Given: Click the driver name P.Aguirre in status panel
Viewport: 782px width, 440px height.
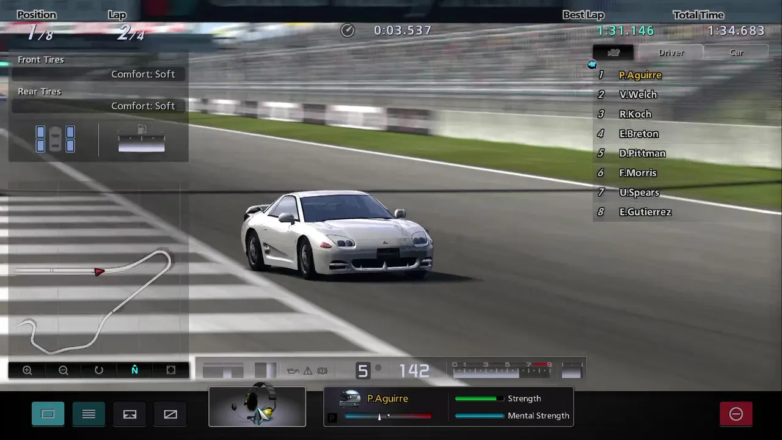Looking at the screenshot, I should coord(387,398).
